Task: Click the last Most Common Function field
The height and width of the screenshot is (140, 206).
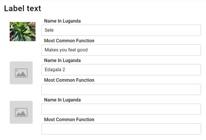Action: 121,129
